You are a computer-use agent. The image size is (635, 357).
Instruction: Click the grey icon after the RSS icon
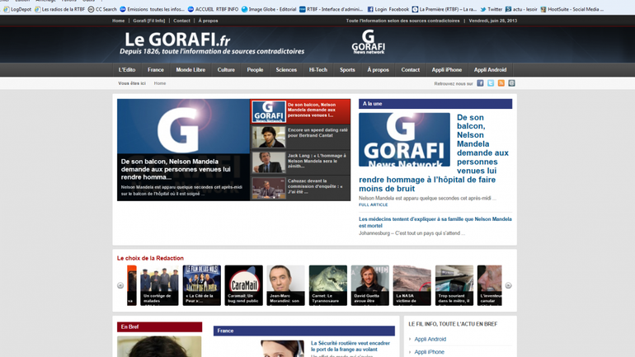pyautogui.click(x=511, y=83)
